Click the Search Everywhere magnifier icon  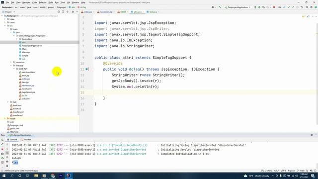[x=307, y=7]
